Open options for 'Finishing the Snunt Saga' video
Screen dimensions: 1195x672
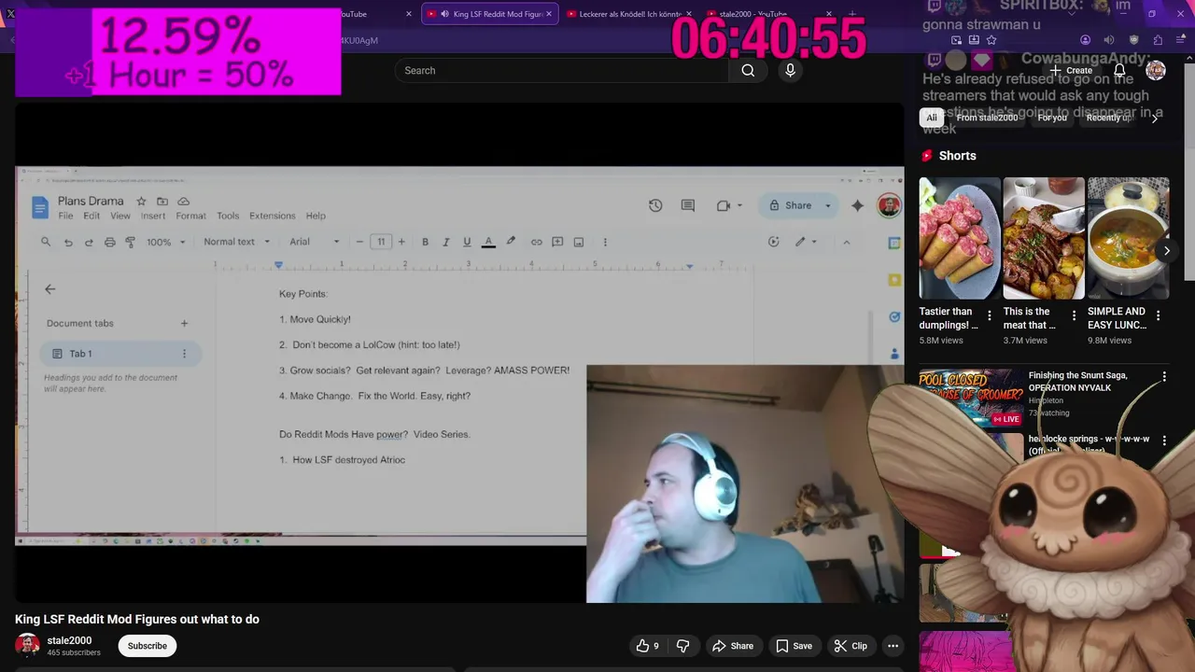1164,376
